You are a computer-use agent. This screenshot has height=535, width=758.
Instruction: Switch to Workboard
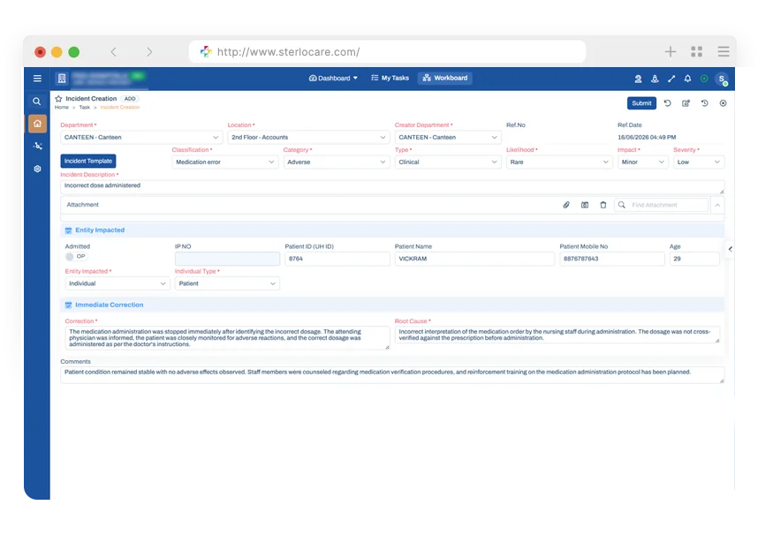[445, 78]
